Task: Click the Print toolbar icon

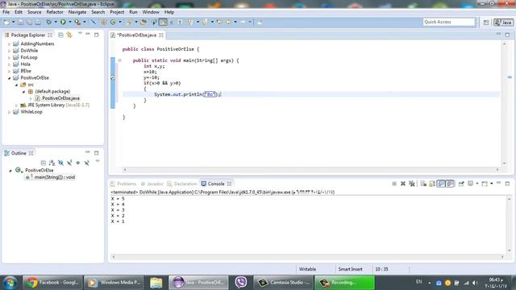Action: [x=38, y=22]
